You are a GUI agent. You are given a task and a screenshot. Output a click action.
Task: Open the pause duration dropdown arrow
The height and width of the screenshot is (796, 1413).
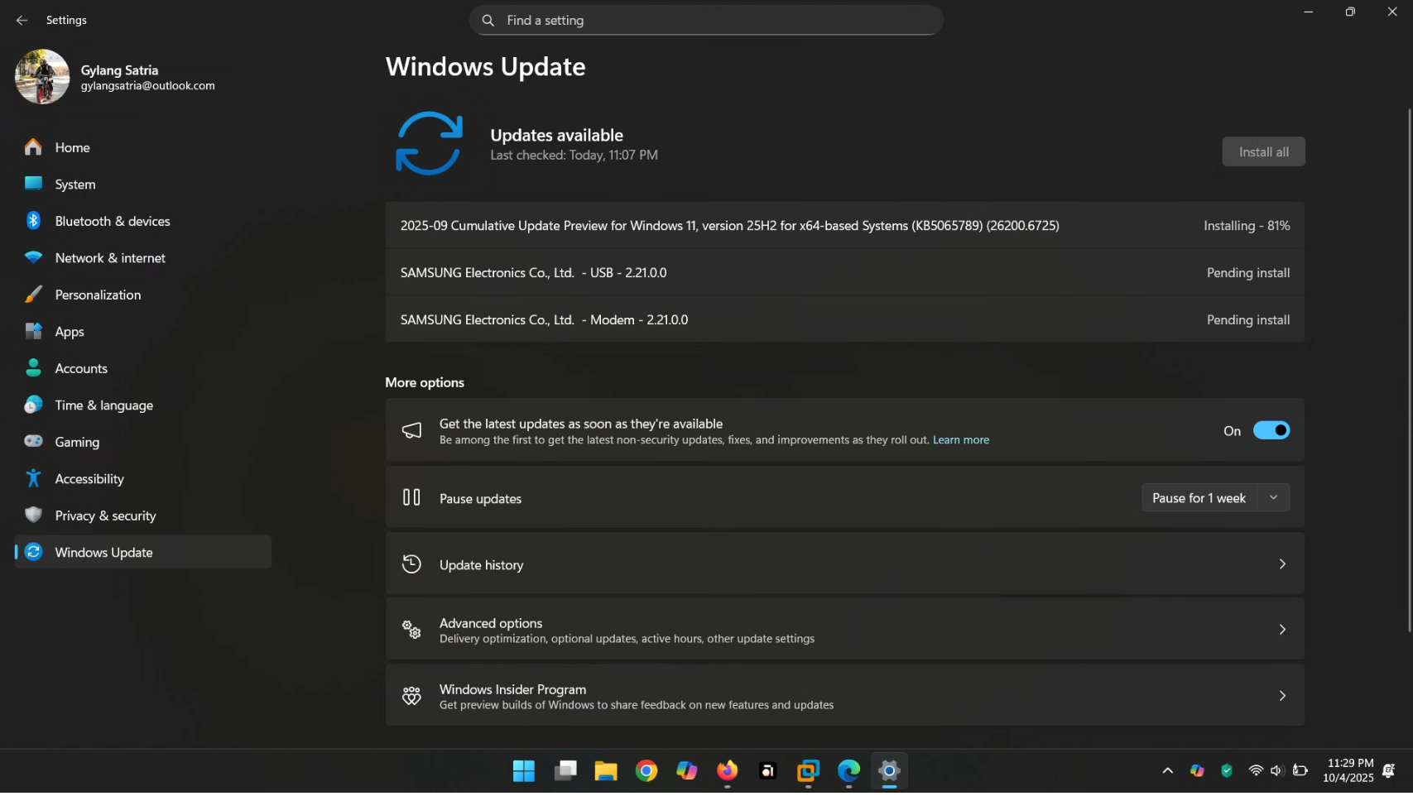1273,497
